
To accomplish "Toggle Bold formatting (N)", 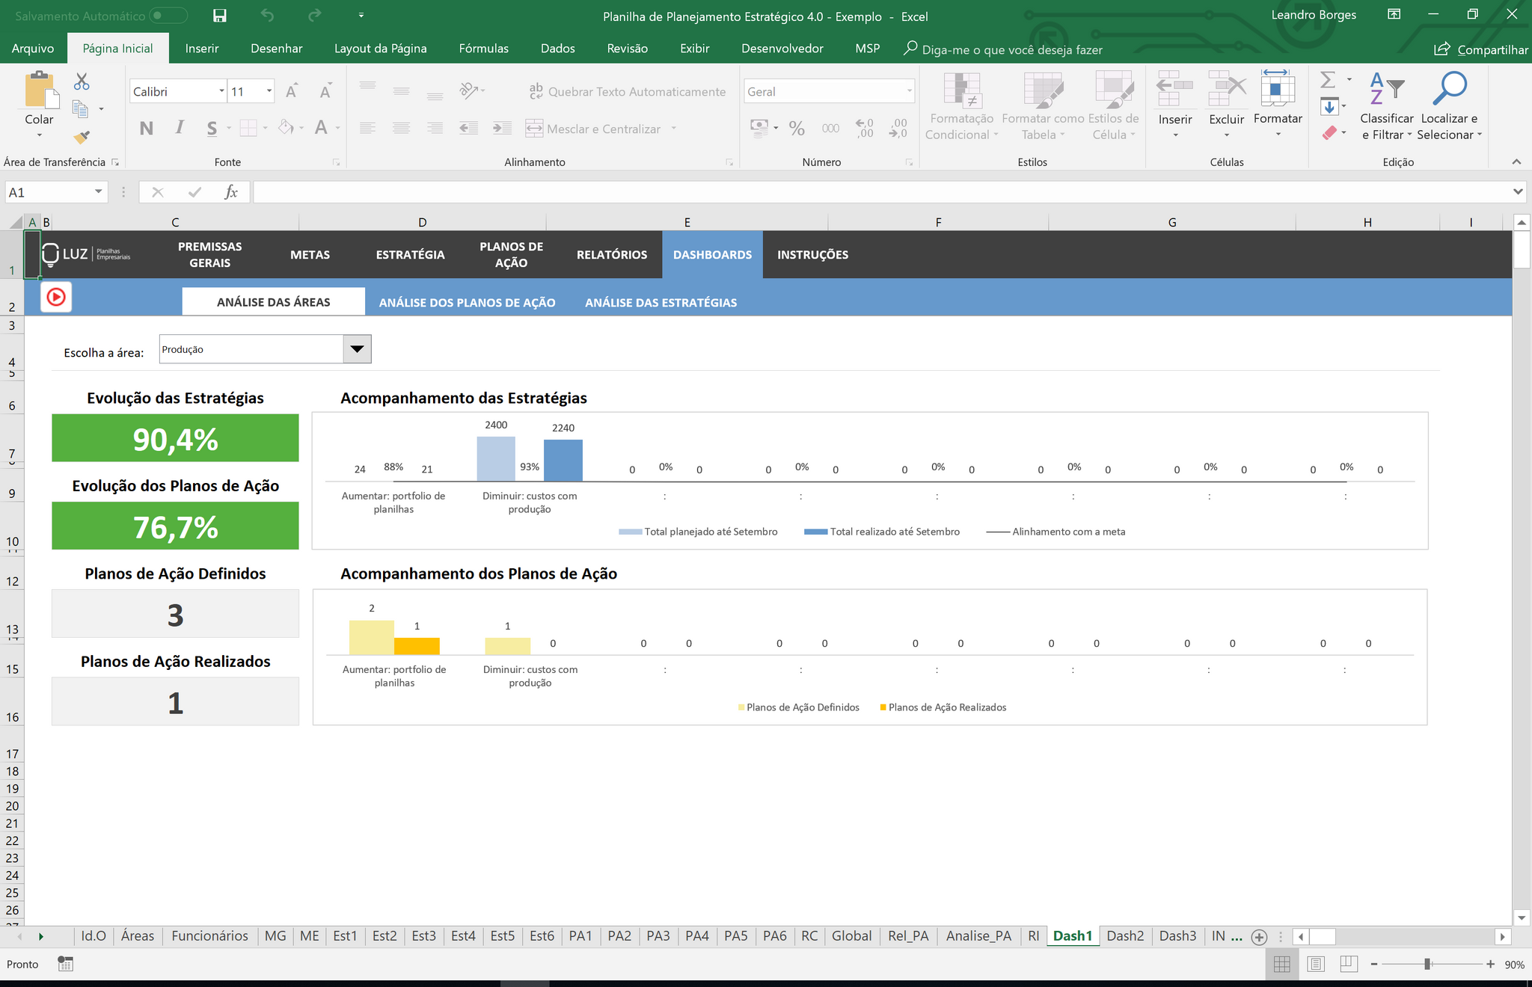I will 147,129.
